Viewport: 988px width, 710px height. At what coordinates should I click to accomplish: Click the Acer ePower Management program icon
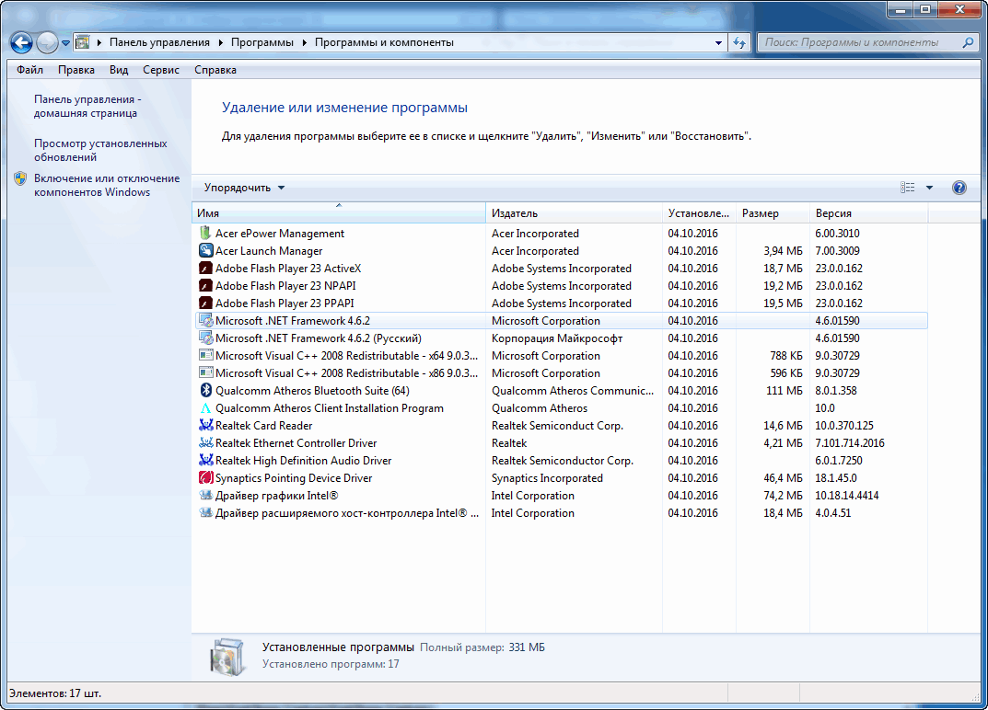coord(205,233)
